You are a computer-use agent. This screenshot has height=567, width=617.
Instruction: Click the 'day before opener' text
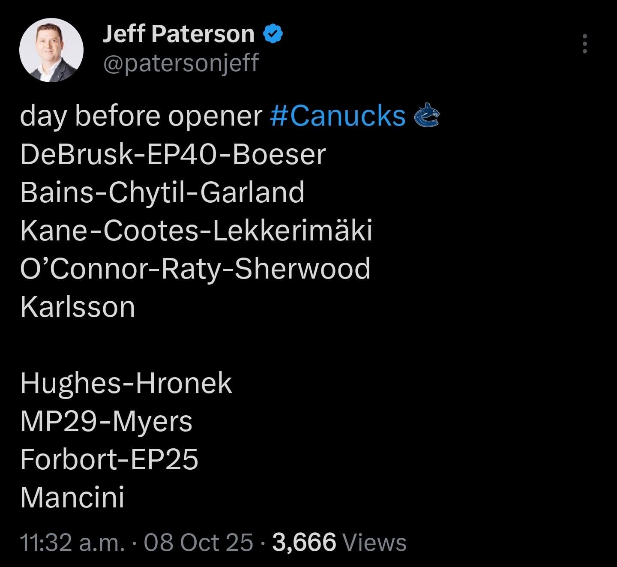point(141,116)
